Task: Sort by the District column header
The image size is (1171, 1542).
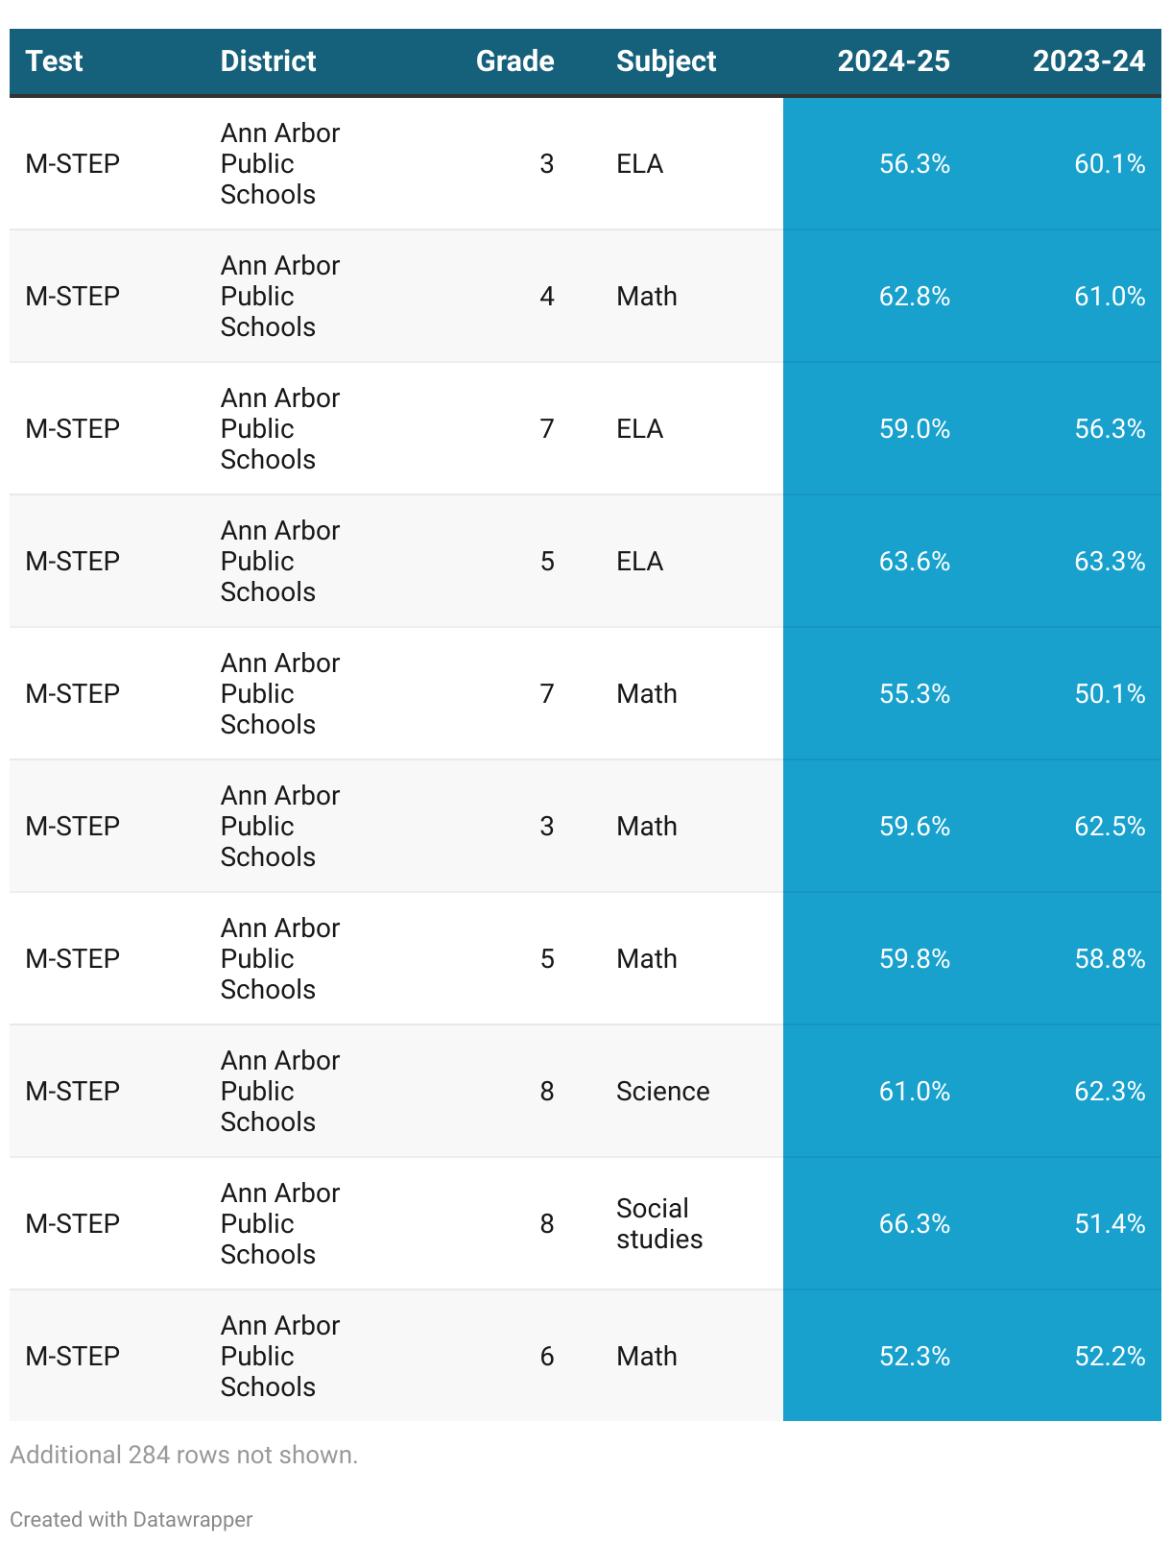Action: click(x=268, y=61)
